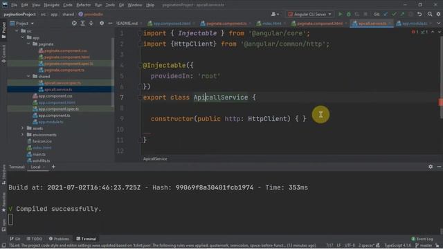The height and width of the screenshot is (249, 443).
Task: Toggle the Favorites side stripe button
Action: pos(3,202)
